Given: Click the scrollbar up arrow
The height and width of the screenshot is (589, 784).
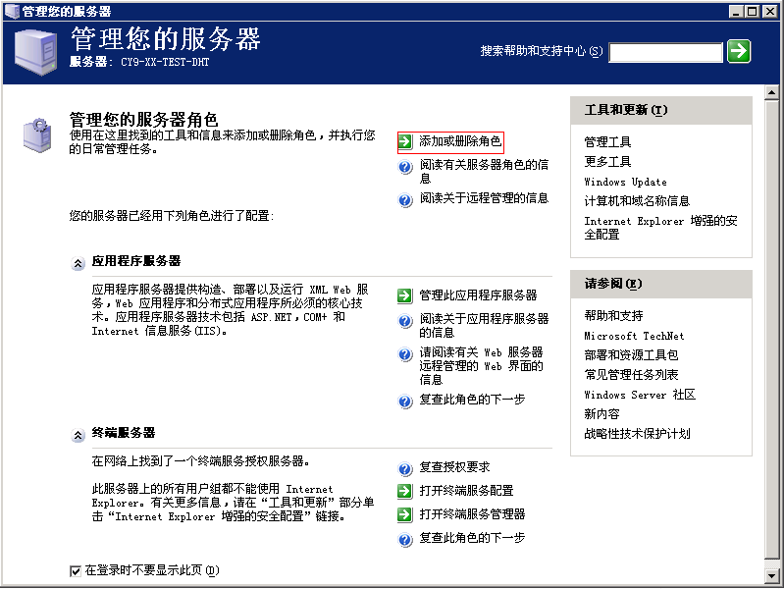Looking at the screenshot, I should pyautogui.click(x=771, y=93).
